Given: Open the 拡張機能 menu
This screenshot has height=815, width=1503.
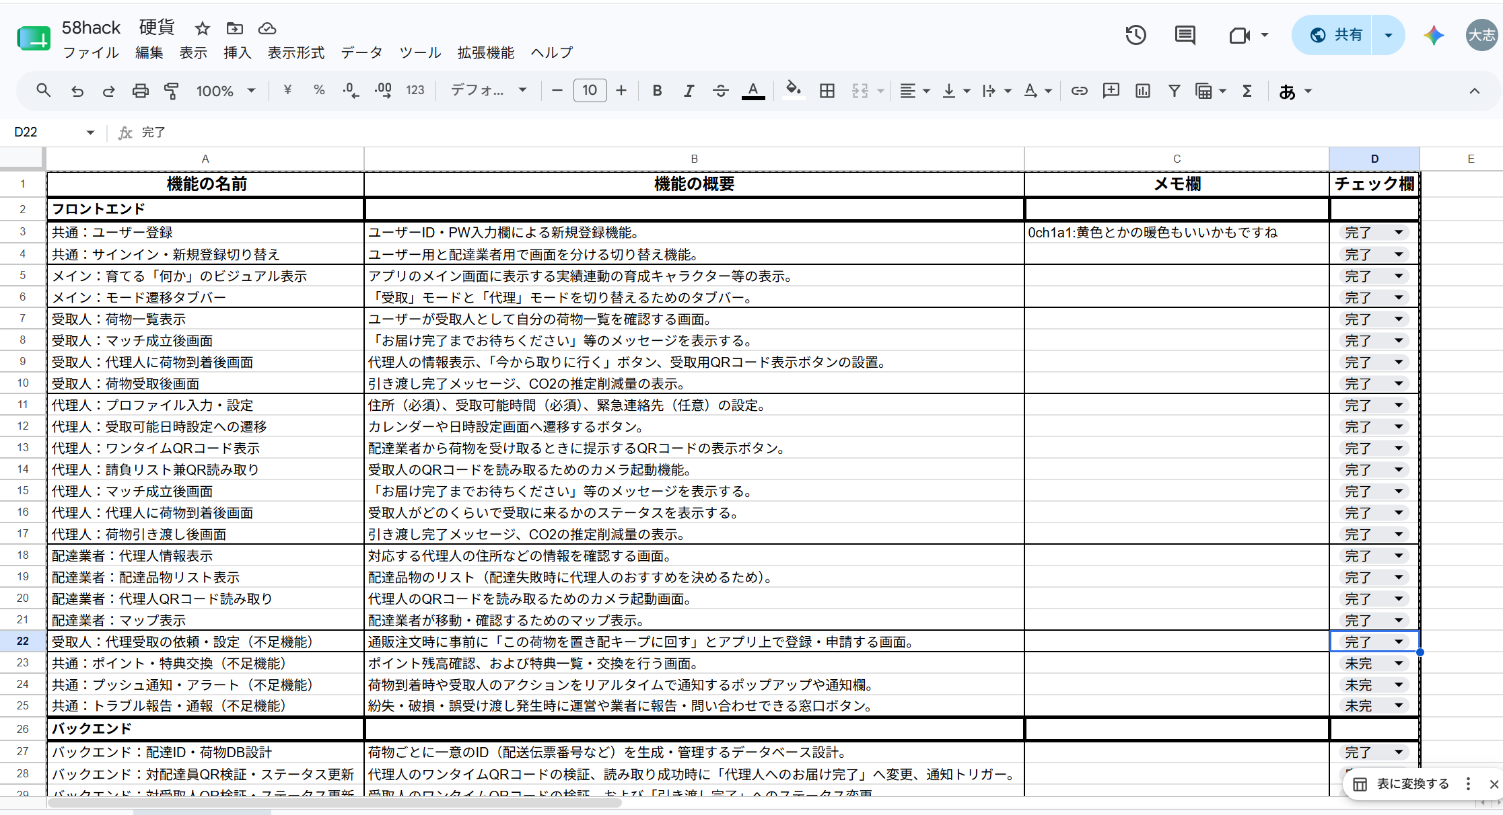Looking at the screenshot, I should click(x=486, y=52).
